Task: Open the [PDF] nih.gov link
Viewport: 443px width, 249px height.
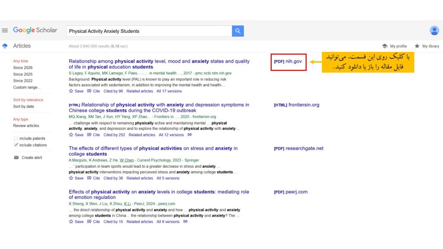Action: [x=288, y=61]
